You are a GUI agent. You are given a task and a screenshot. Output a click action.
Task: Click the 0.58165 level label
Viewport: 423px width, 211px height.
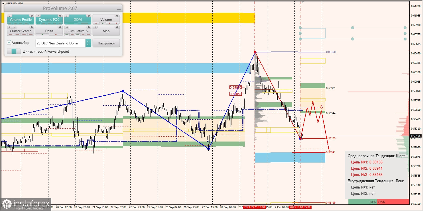point(331,203)
